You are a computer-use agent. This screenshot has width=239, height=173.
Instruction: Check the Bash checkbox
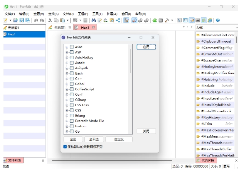(72, 73)
